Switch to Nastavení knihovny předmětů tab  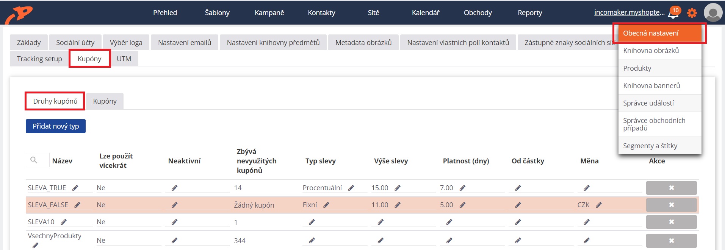tap(273, 42)
